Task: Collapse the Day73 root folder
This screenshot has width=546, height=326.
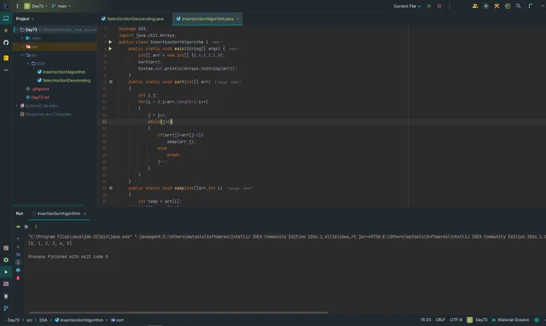Action: 16,30
